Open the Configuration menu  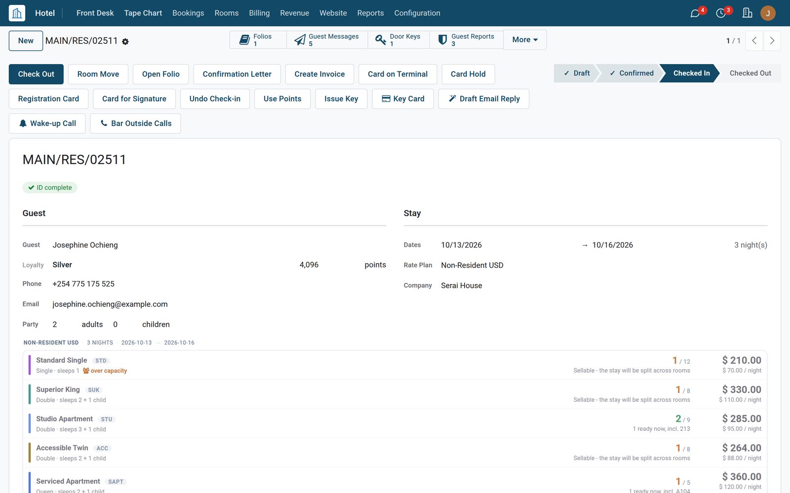click(x=417, y=13)
